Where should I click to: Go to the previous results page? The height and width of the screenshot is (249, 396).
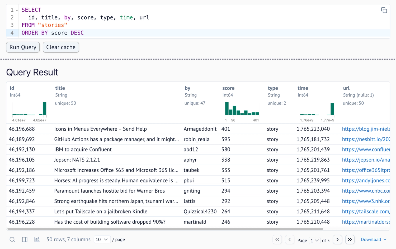click(x=290, y=240)
